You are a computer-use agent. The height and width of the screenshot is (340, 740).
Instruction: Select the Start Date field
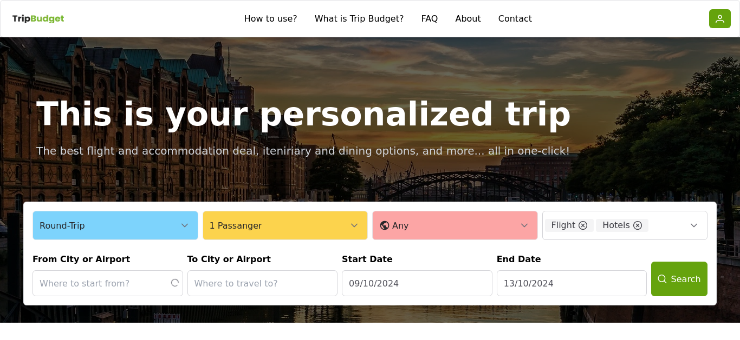click(417, 283)
